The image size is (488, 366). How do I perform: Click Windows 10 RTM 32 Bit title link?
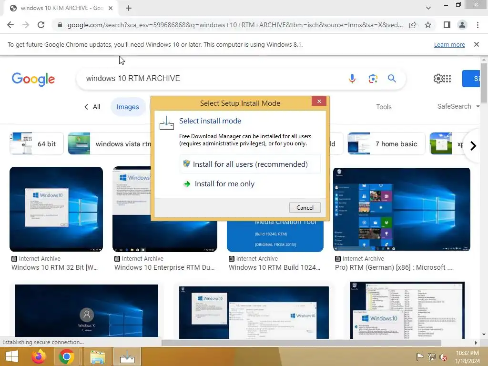click(x=54, y=267)
